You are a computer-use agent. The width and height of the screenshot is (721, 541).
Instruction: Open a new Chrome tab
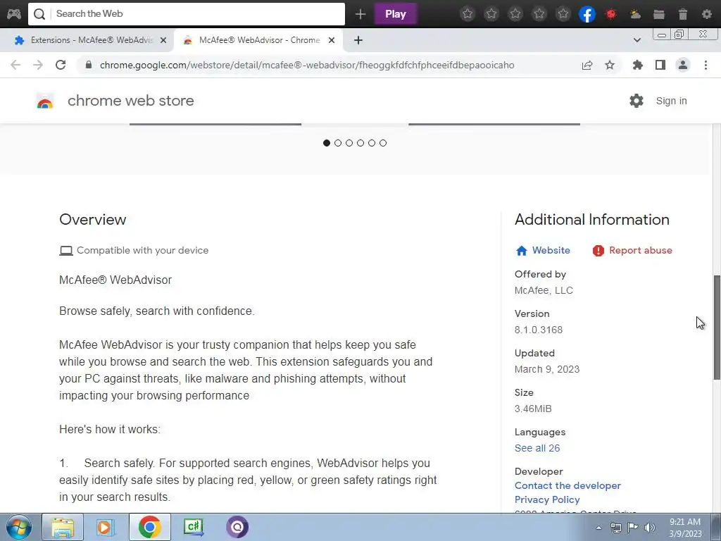click(x=358, y=40)
